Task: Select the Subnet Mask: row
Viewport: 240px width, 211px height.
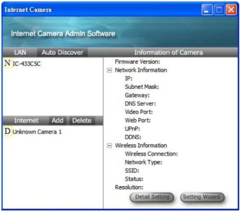Action: (142, 87)
